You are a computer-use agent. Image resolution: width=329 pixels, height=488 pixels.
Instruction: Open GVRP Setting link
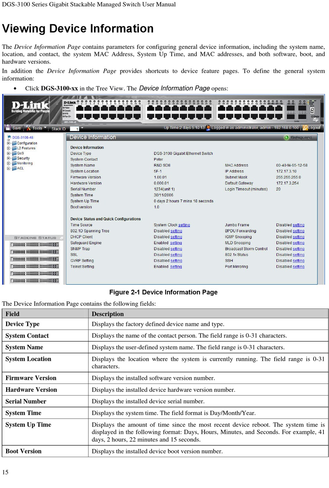(176, 260)
